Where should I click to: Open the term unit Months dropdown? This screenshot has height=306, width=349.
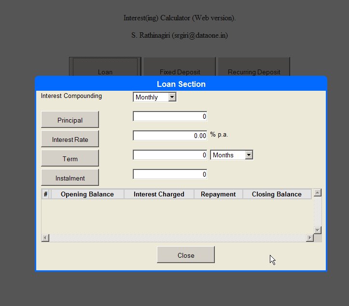pyautogui.click(x=232, y=155)
